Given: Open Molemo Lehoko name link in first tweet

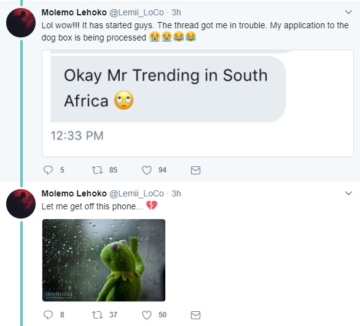Looking at the screenshot, I should [x=74, y=12].
